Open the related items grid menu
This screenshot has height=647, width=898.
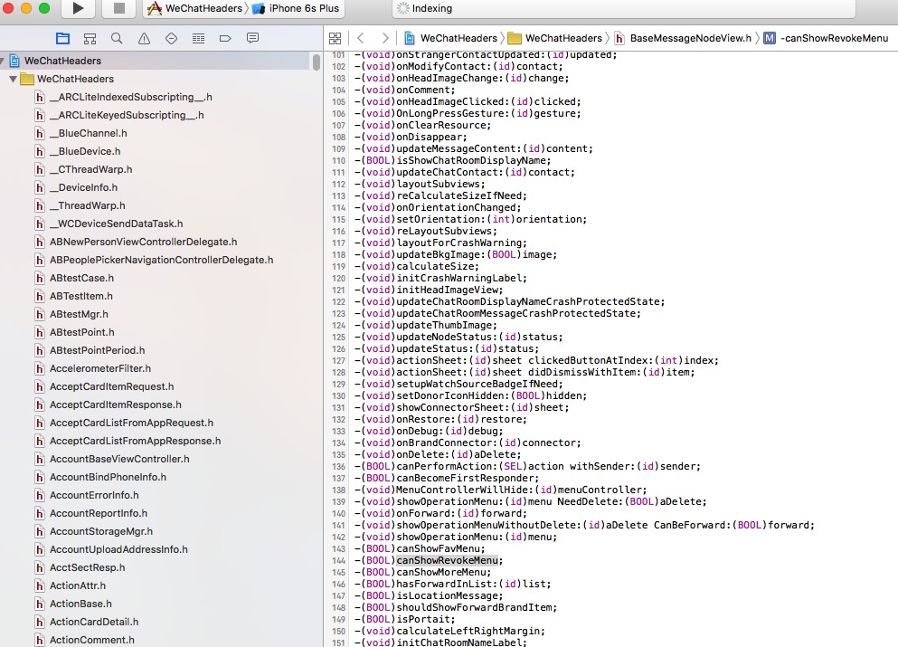pyautogui.click(x=335, y=38)
